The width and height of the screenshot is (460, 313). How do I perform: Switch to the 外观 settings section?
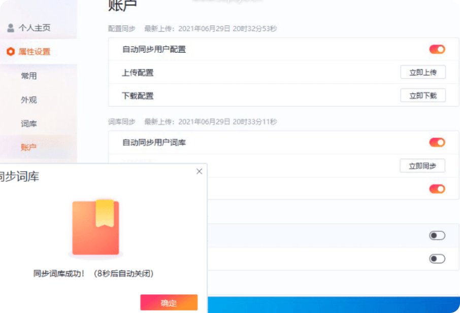pyautogui.click(x=29, y=100)
